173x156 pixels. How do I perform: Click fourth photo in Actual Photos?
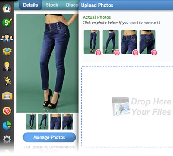pos(147,42)
